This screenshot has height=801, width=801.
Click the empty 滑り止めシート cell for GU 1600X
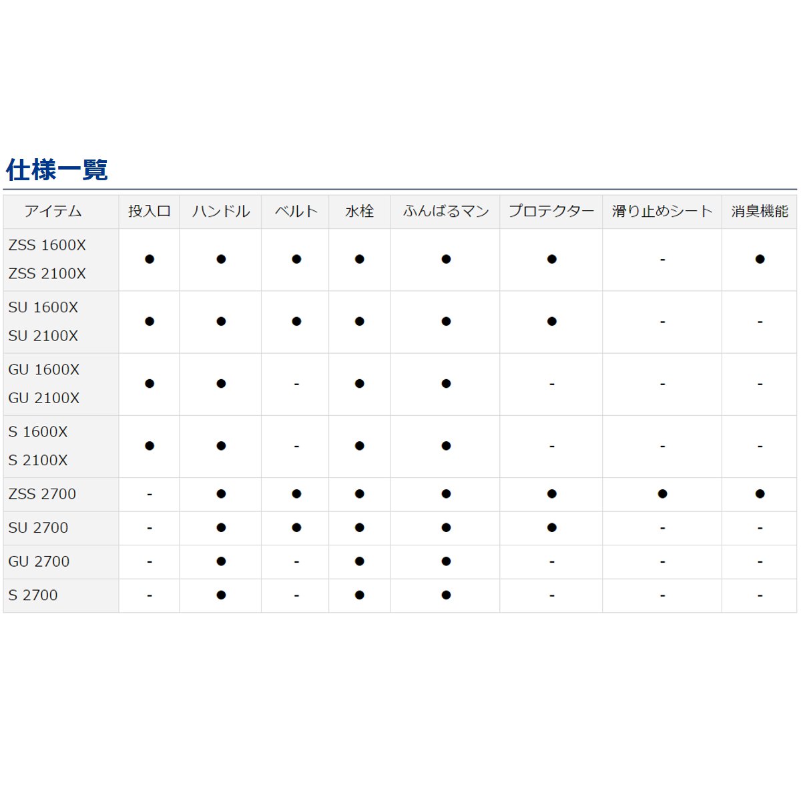(x=661, y=384)
